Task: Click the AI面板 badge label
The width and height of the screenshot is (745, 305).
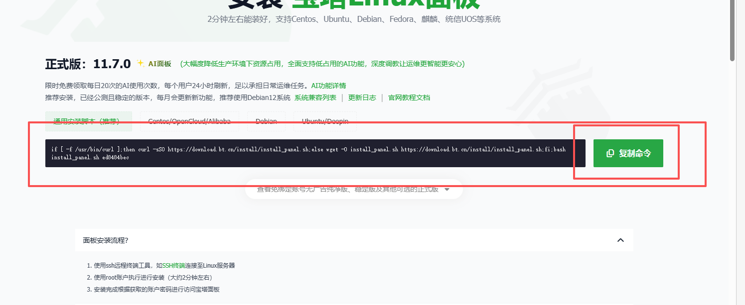Action: click(x=159, y=64)
